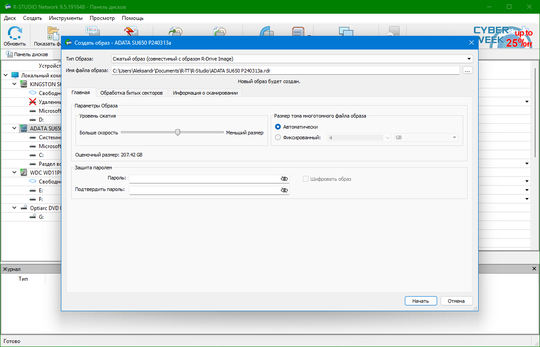Collapse the WDC drive tree node

coord(14,172)
